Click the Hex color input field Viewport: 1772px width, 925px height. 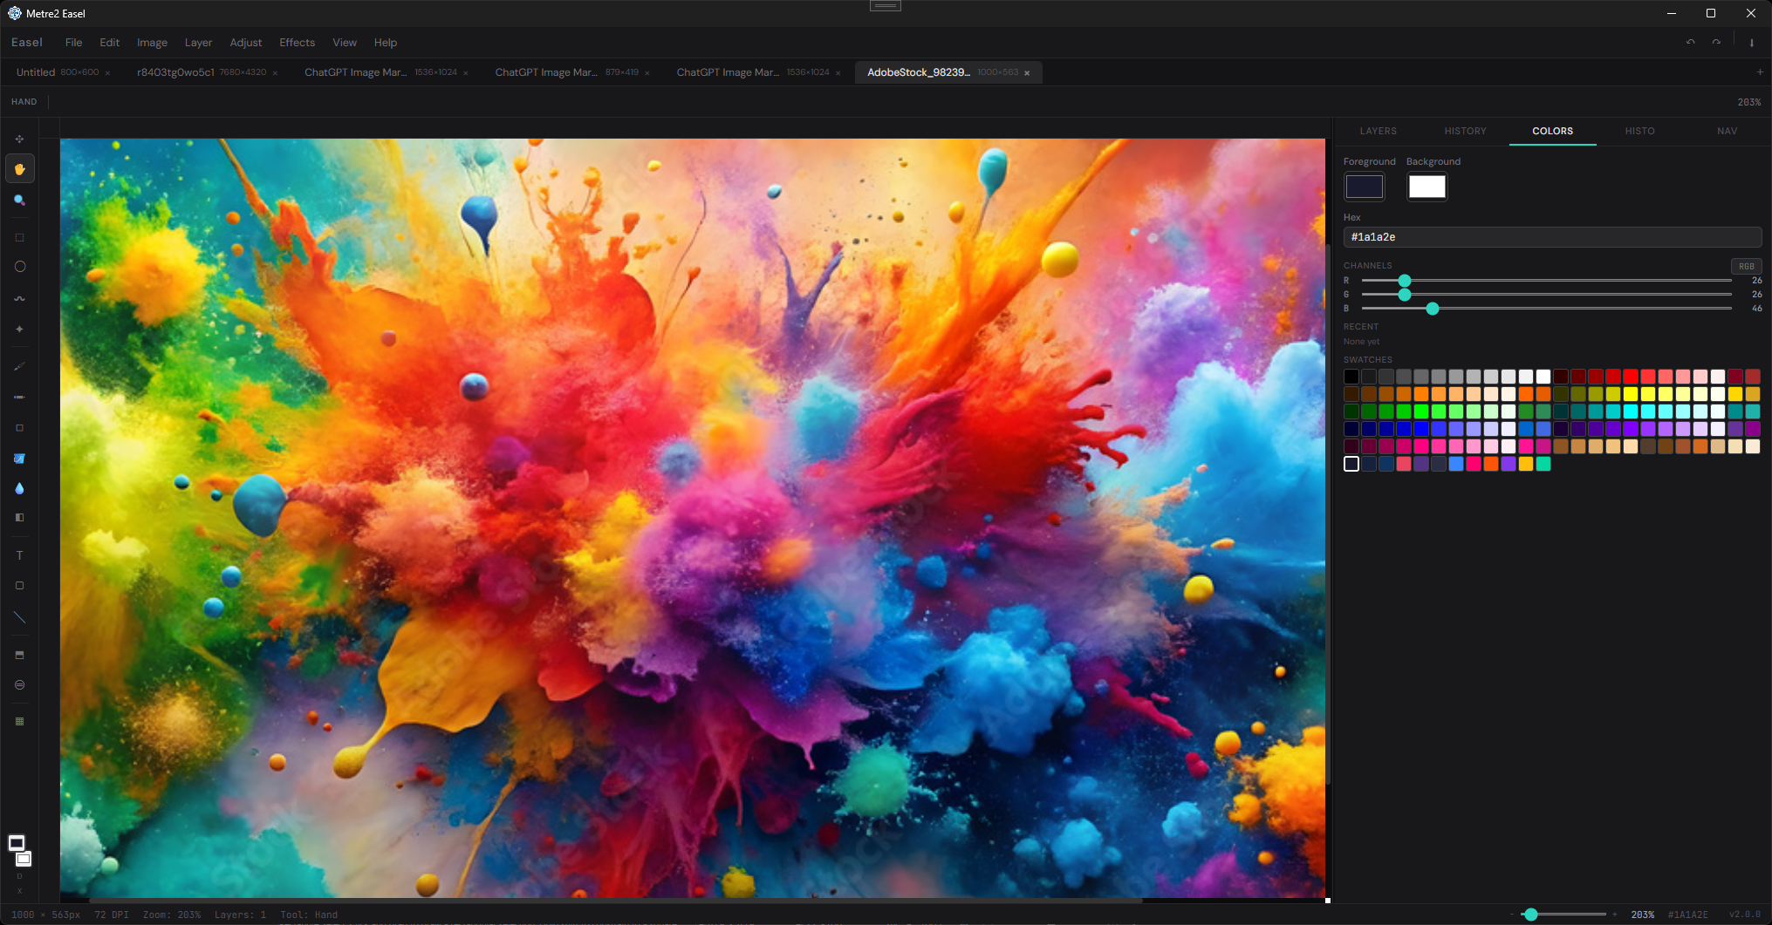(x=1551, y=237)
